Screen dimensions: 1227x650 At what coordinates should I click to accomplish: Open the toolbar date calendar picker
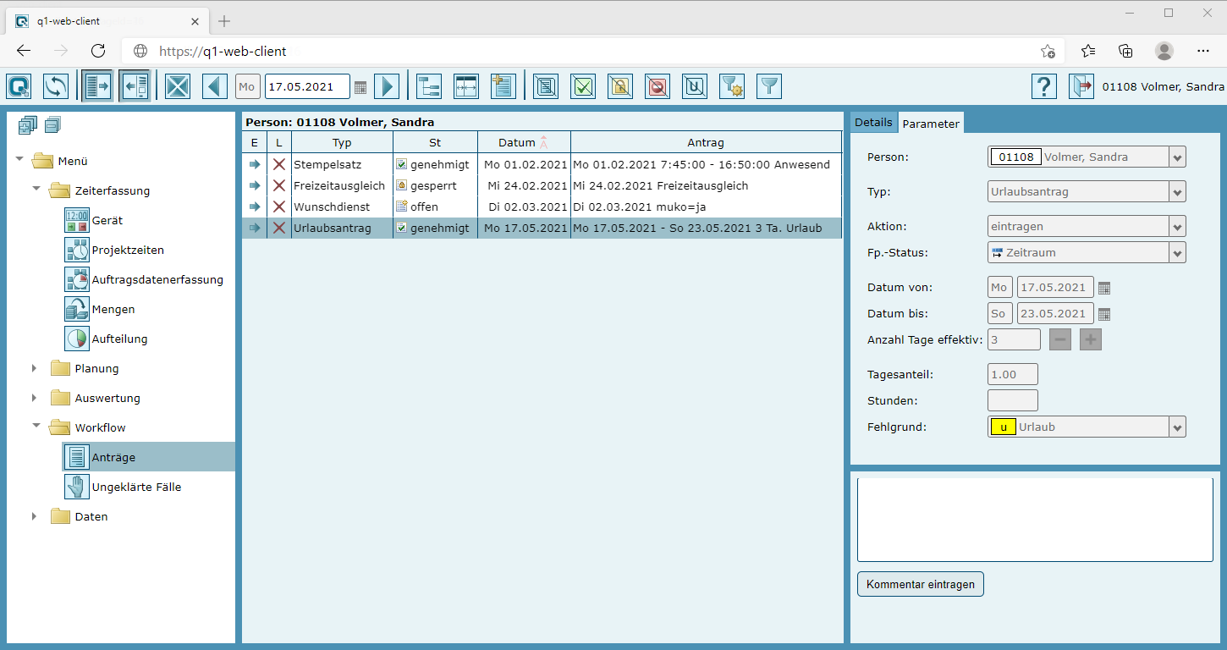(360, 87)
